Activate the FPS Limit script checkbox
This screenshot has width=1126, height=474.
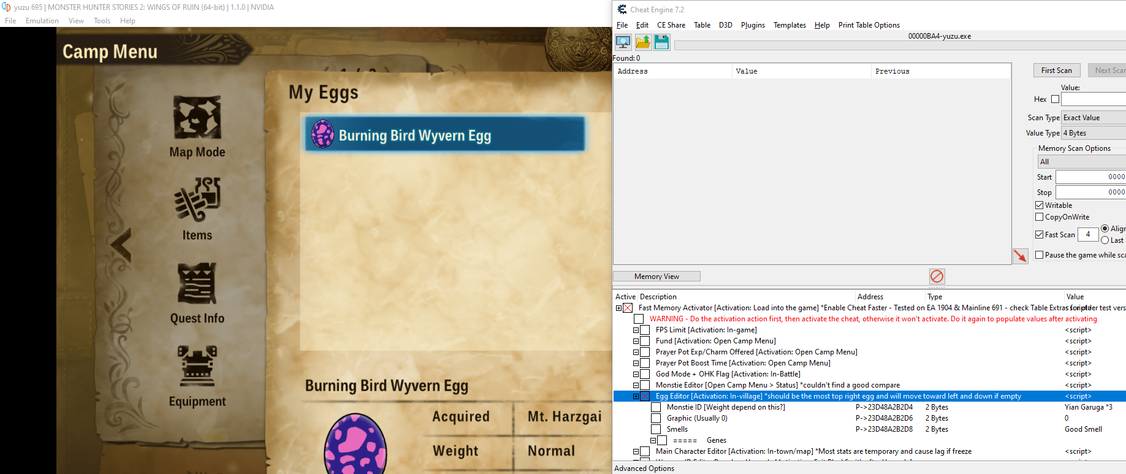[645, 330]
